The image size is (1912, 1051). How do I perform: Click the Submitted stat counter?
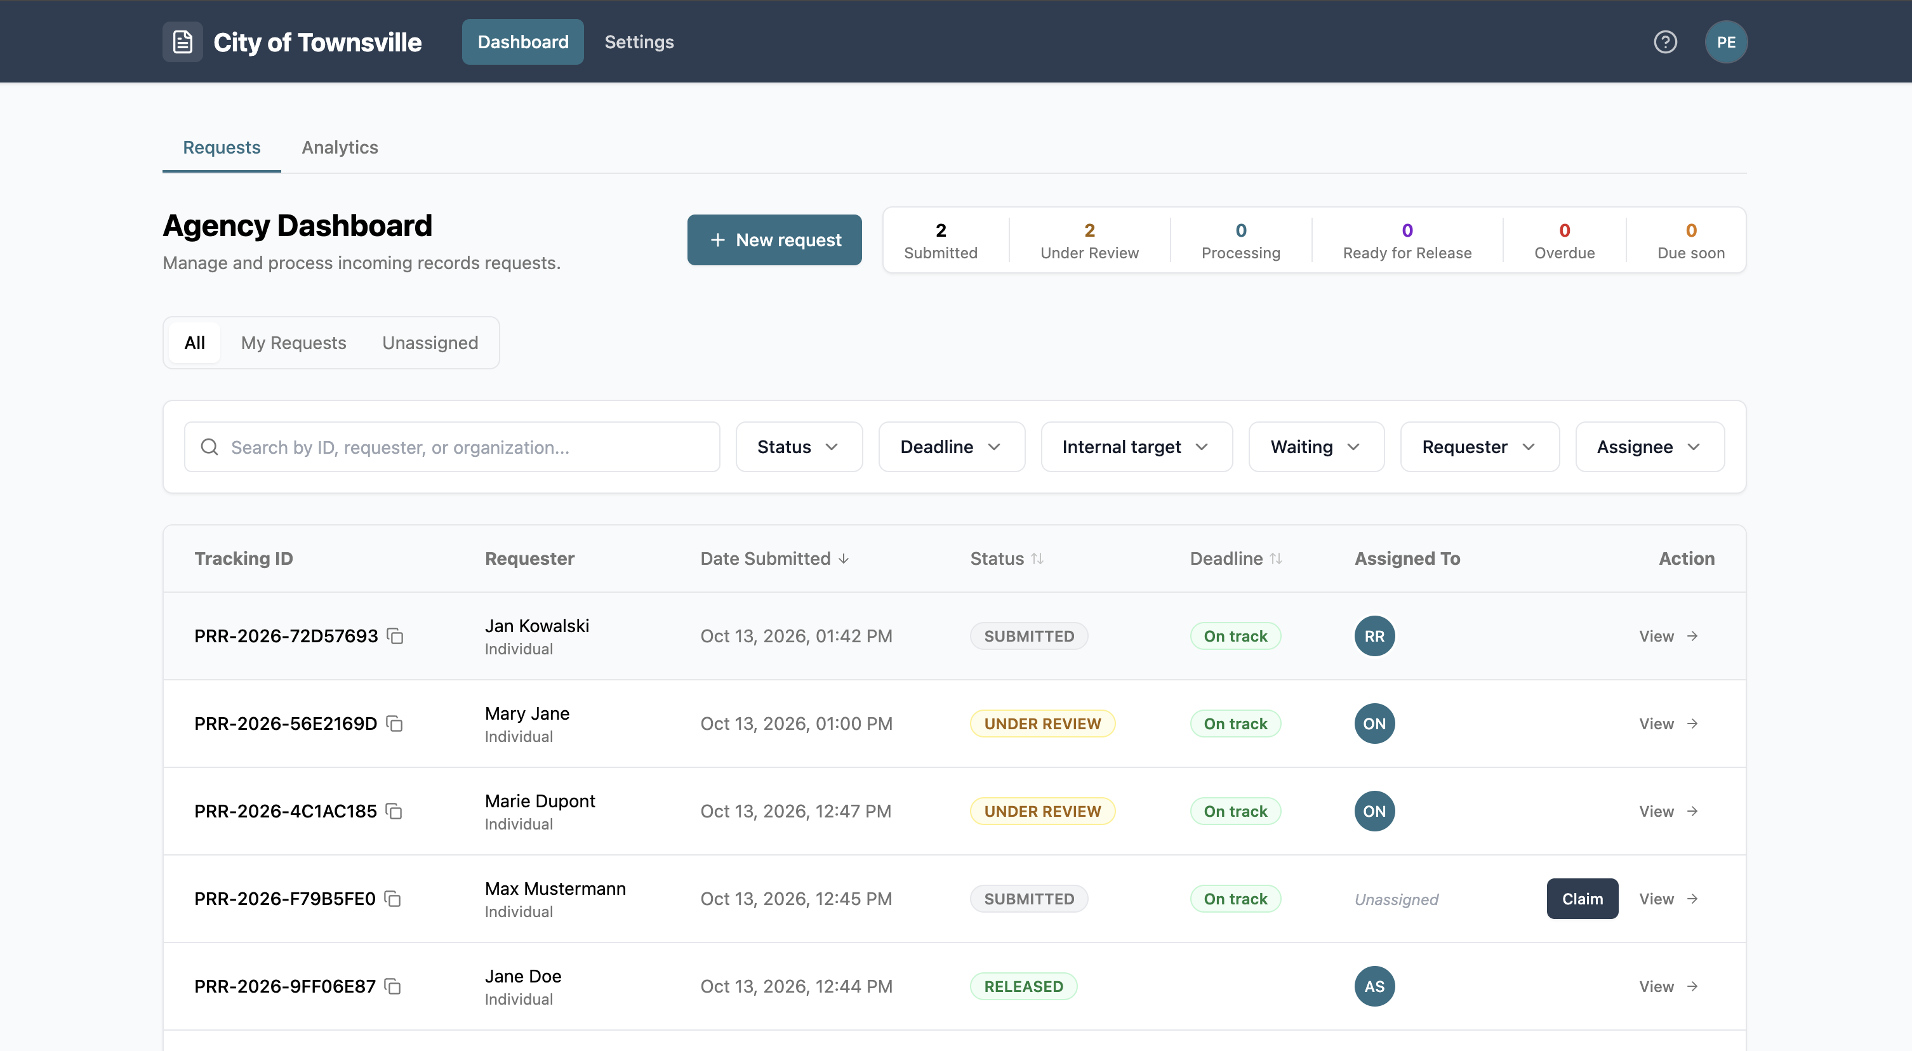pos(940,241)
